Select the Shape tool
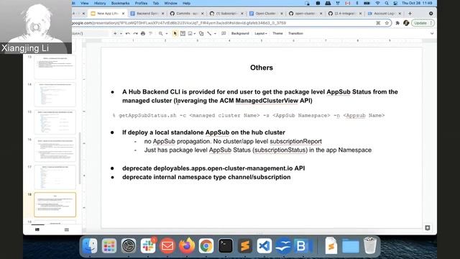The image size is (460, 259). click(x=201, y=34)
